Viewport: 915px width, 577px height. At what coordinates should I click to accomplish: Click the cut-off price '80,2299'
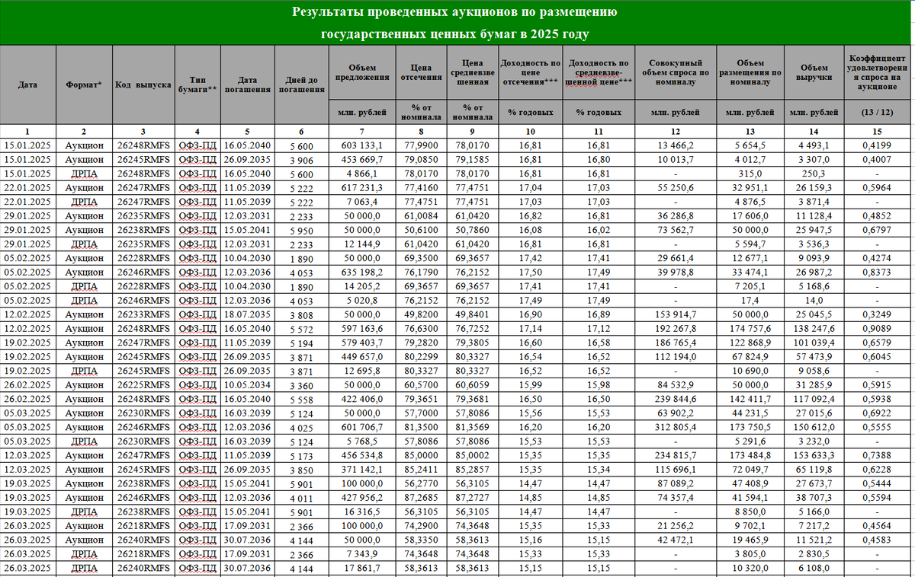tap(421, 356)
